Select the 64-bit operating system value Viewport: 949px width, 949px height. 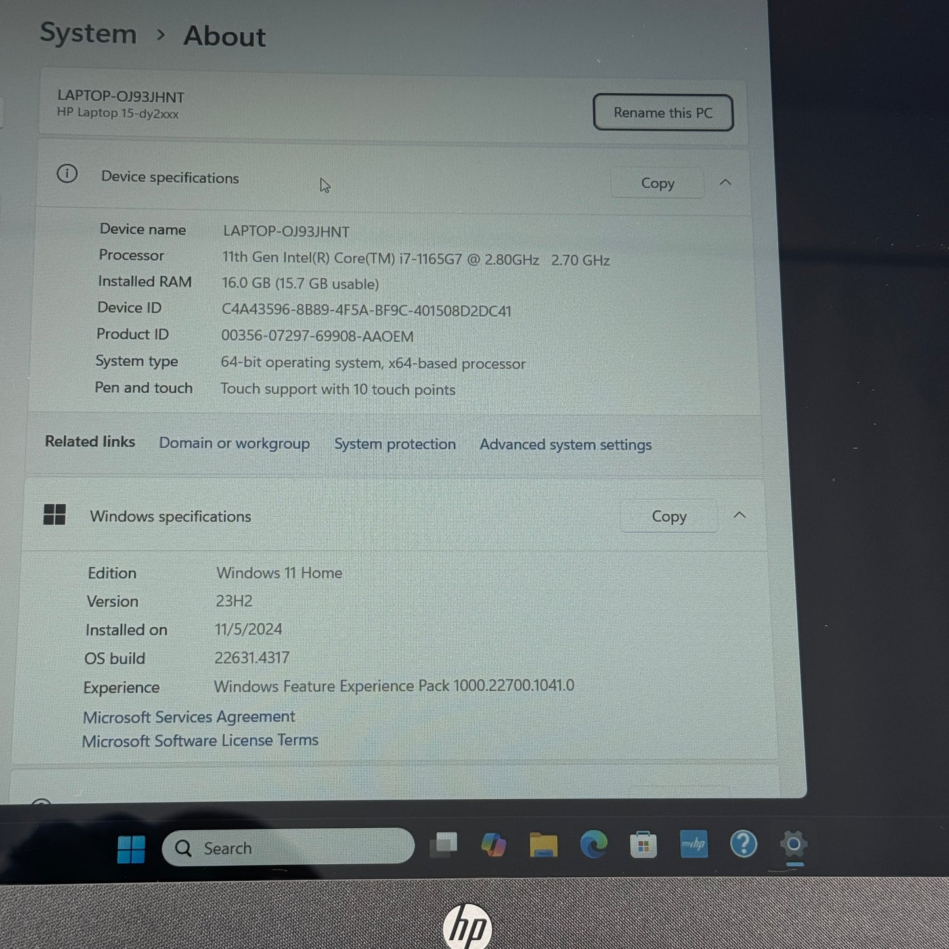click(373, 363)
